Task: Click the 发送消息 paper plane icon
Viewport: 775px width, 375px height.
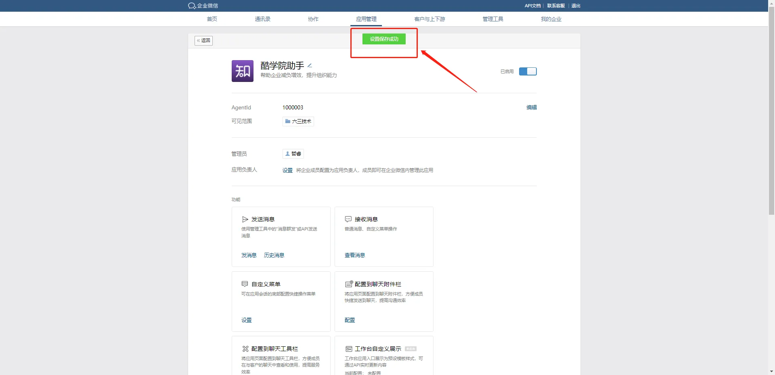Action: [x=245, y=219]
